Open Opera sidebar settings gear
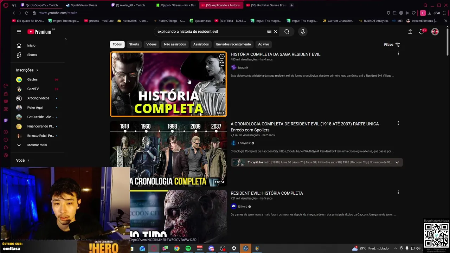Viewport: 450px width, 253px height. pos(6,155)
